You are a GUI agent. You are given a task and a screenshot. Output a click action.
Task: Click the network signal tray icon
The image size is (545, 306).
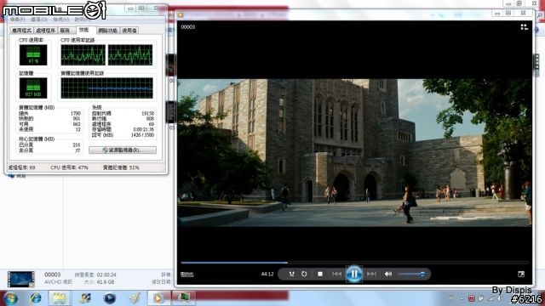pyautogui.click(x=490, y=298)
